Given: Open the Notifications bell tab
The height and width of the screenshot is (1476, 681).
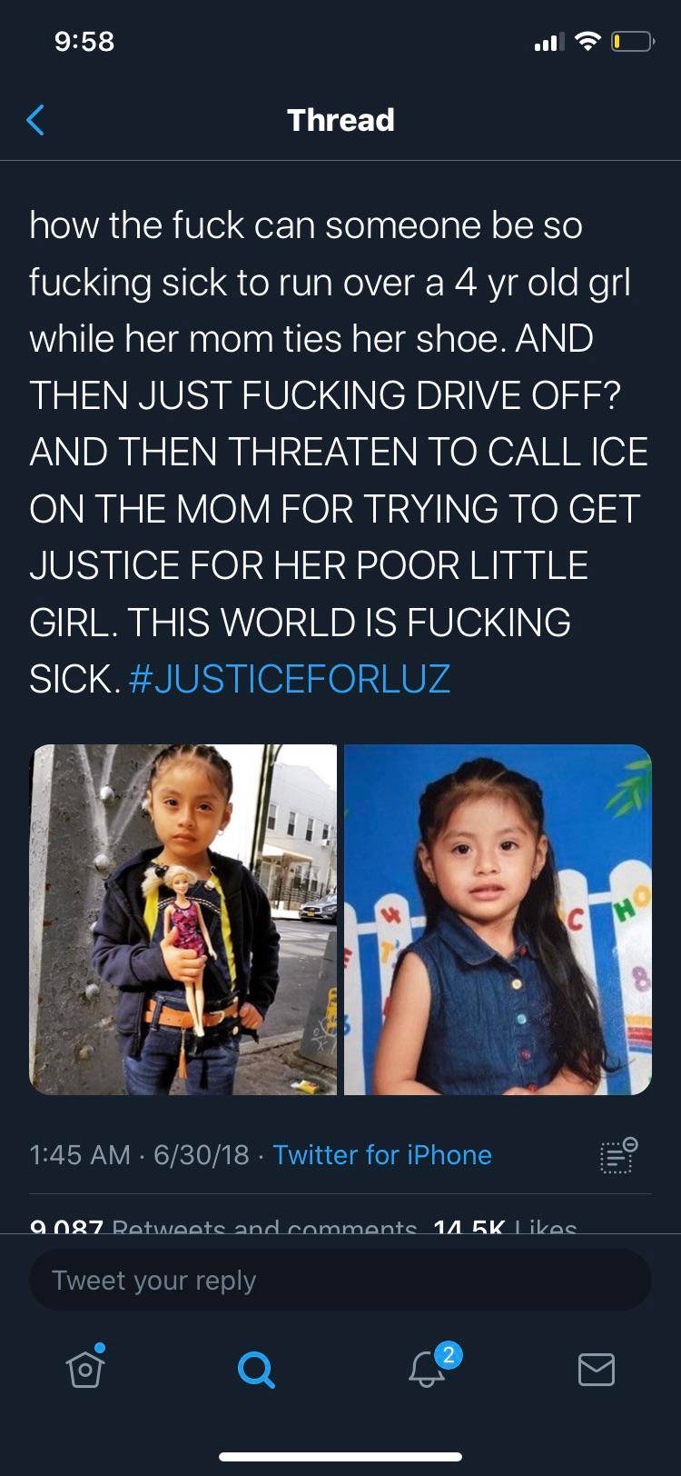Looking at the screenshot, I should 426,1368.
